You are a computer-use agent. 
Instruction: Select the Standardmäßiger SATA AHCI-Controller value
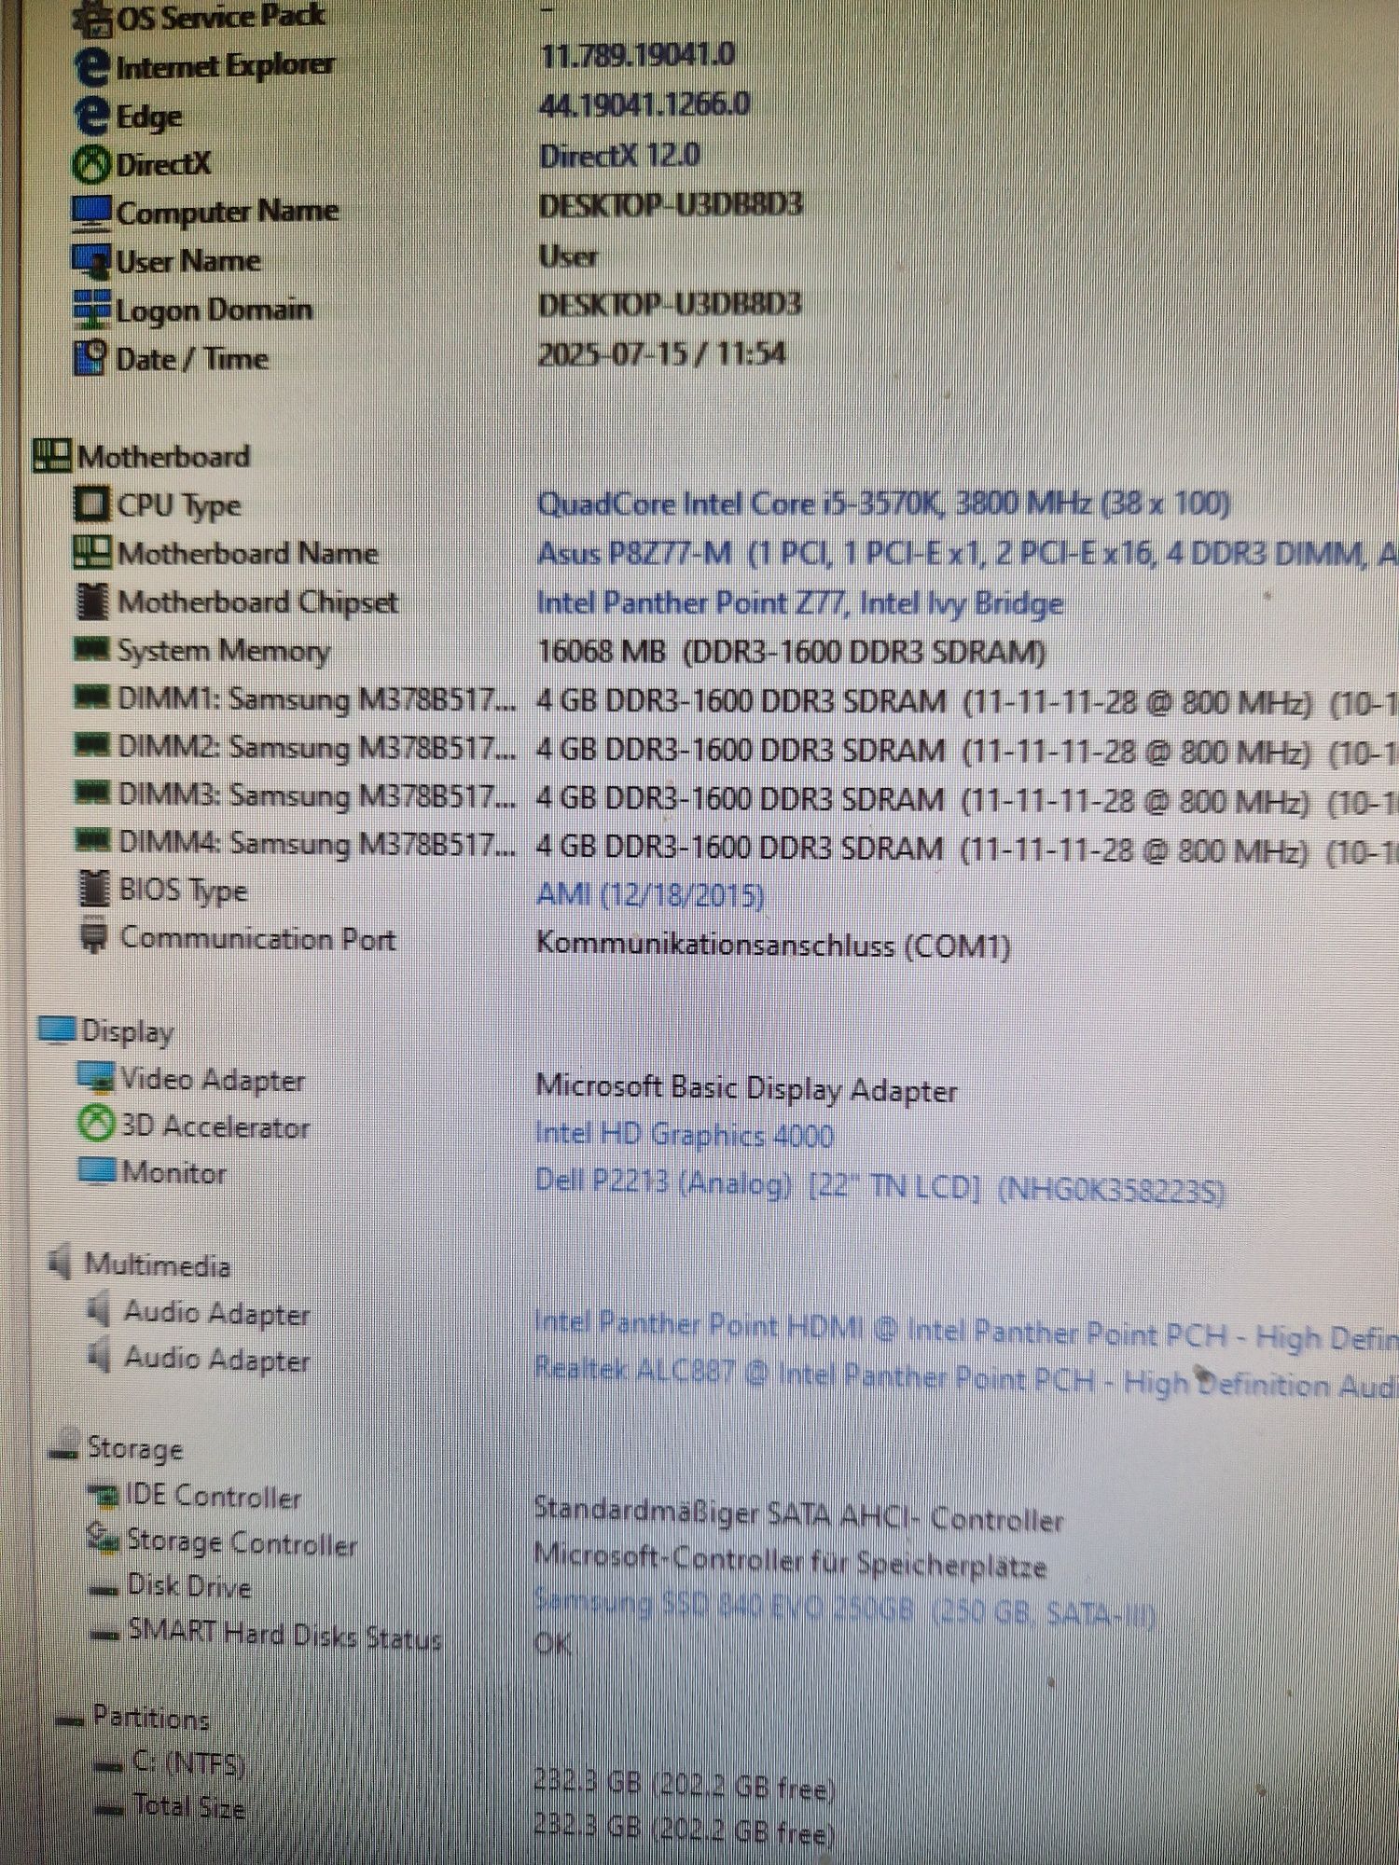coord(798,1514)
